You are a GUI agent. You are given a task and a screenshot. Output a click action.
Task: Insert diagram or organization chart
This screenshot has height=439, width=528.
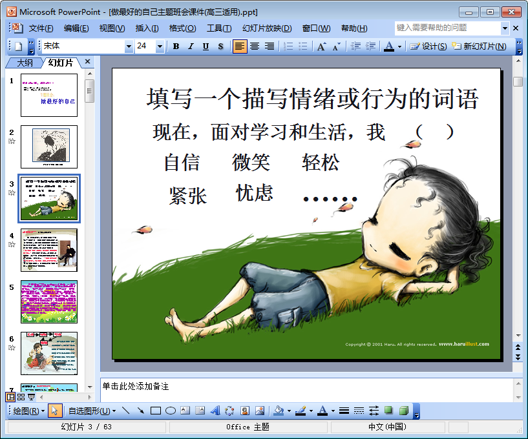pyautogui.click(x=229, y=411)
